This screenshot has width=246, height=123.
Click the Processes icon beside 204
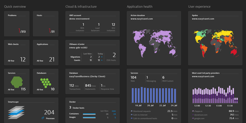coord(43,118)
